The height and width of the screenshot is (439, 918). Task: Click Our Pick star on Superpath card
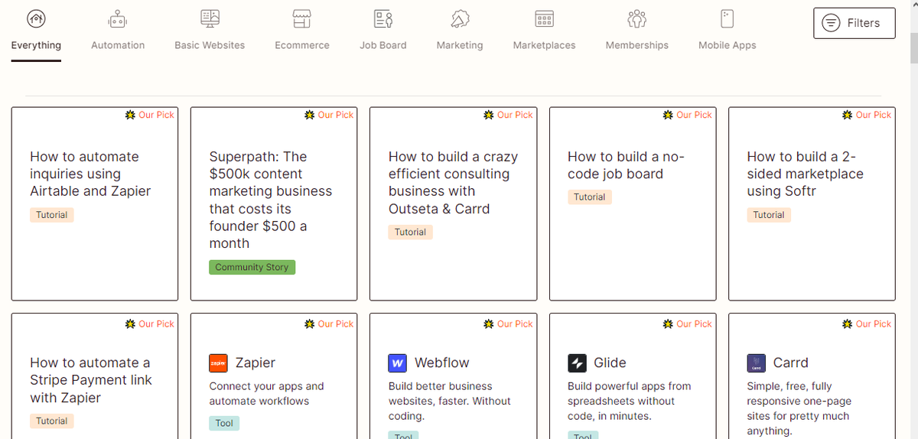(x=310, y=115)
